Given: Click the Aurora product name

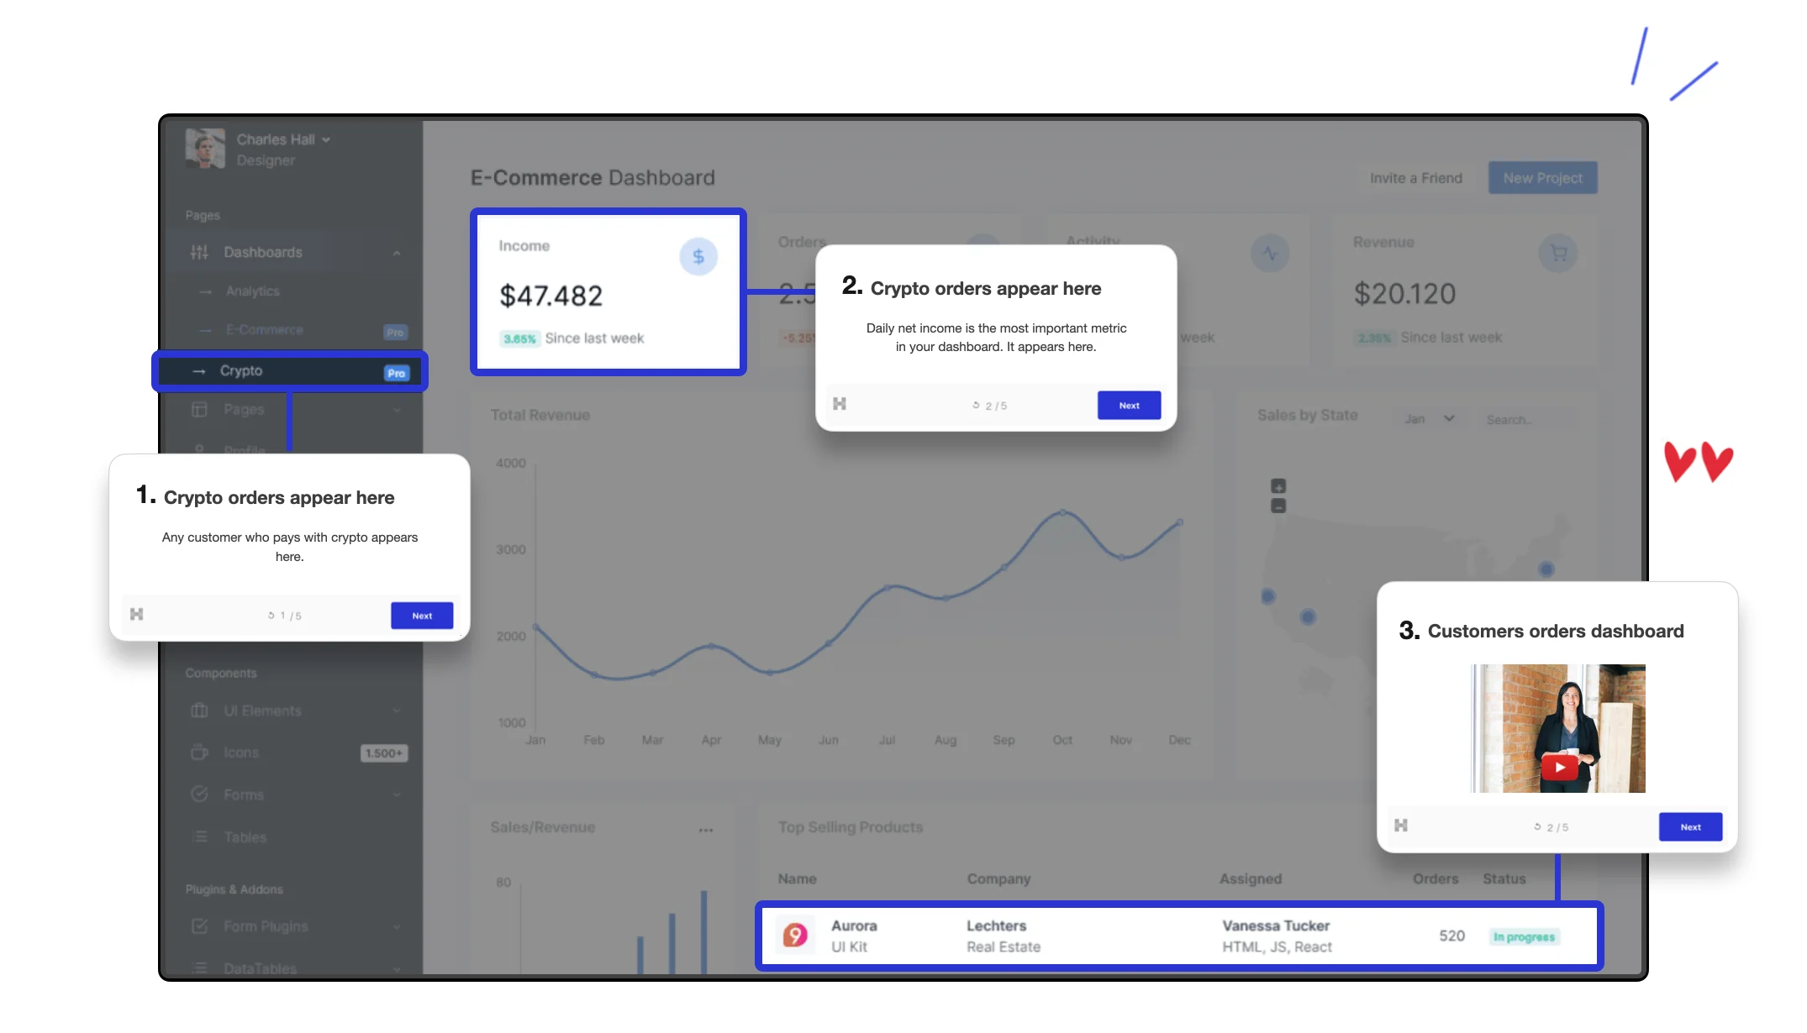Looking at the screenshot, I should (x=854, y=926).
